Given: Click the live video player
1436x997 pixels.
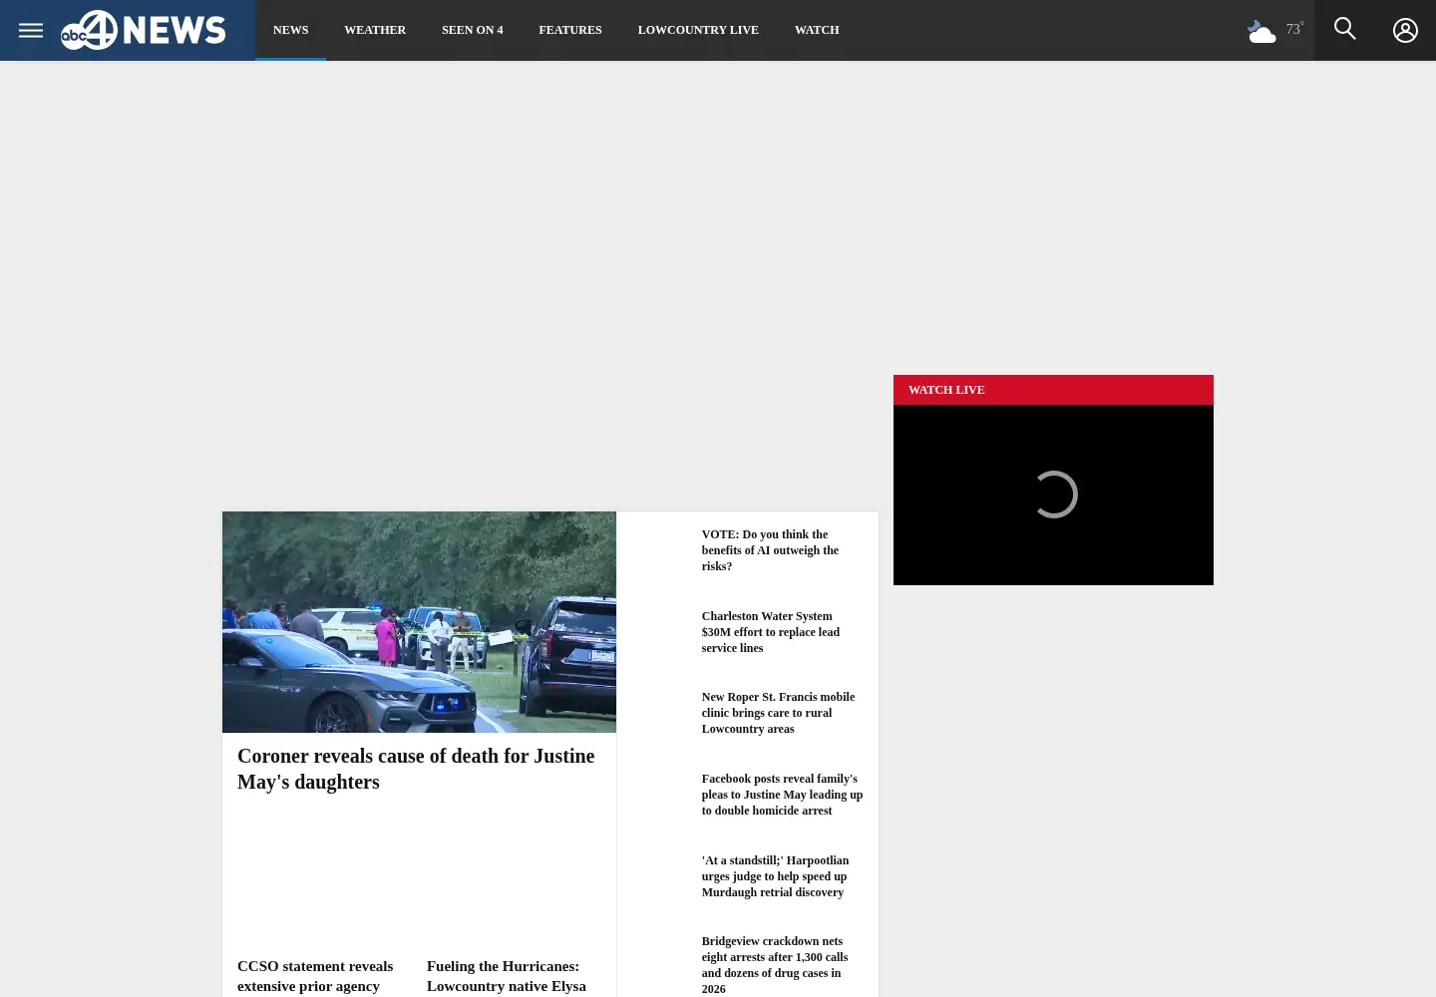Looking at the screenshot, I should [1053, 495].
